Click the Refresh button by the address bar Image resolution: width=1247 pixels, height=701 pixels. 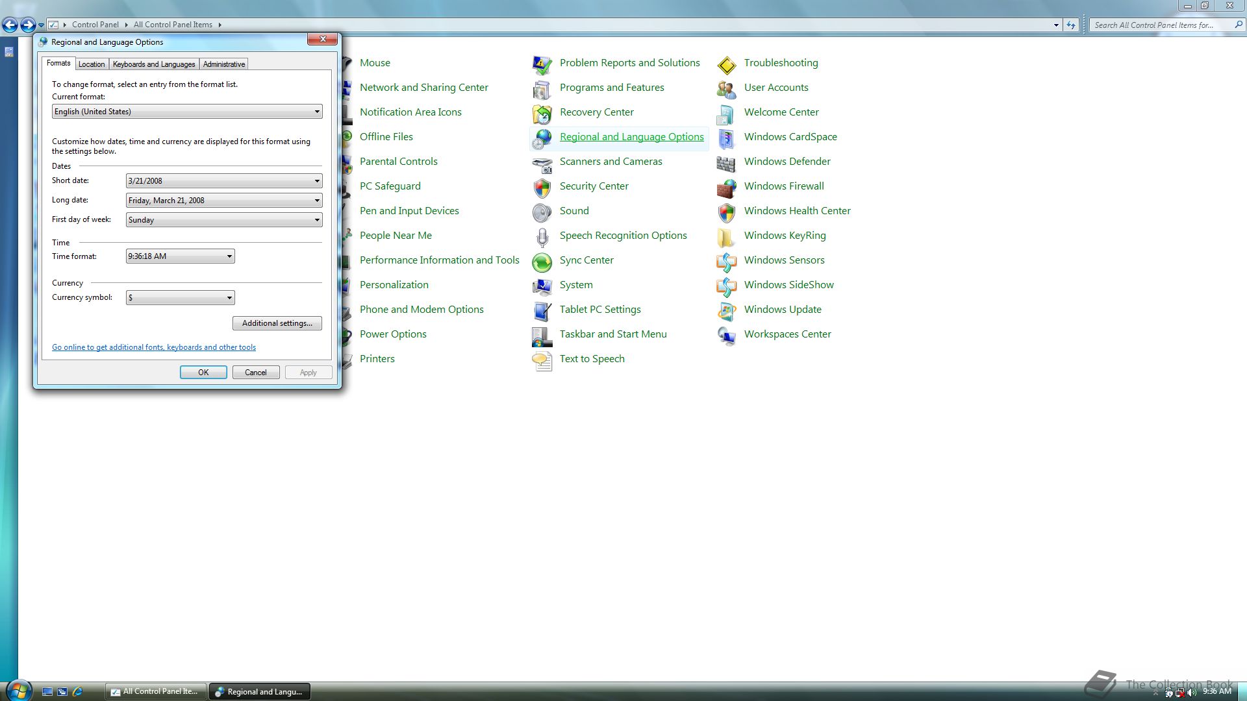coord(1071,25)
